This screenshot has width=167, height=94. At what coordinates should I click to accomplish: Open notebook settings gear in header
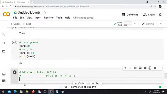[160, 15]
